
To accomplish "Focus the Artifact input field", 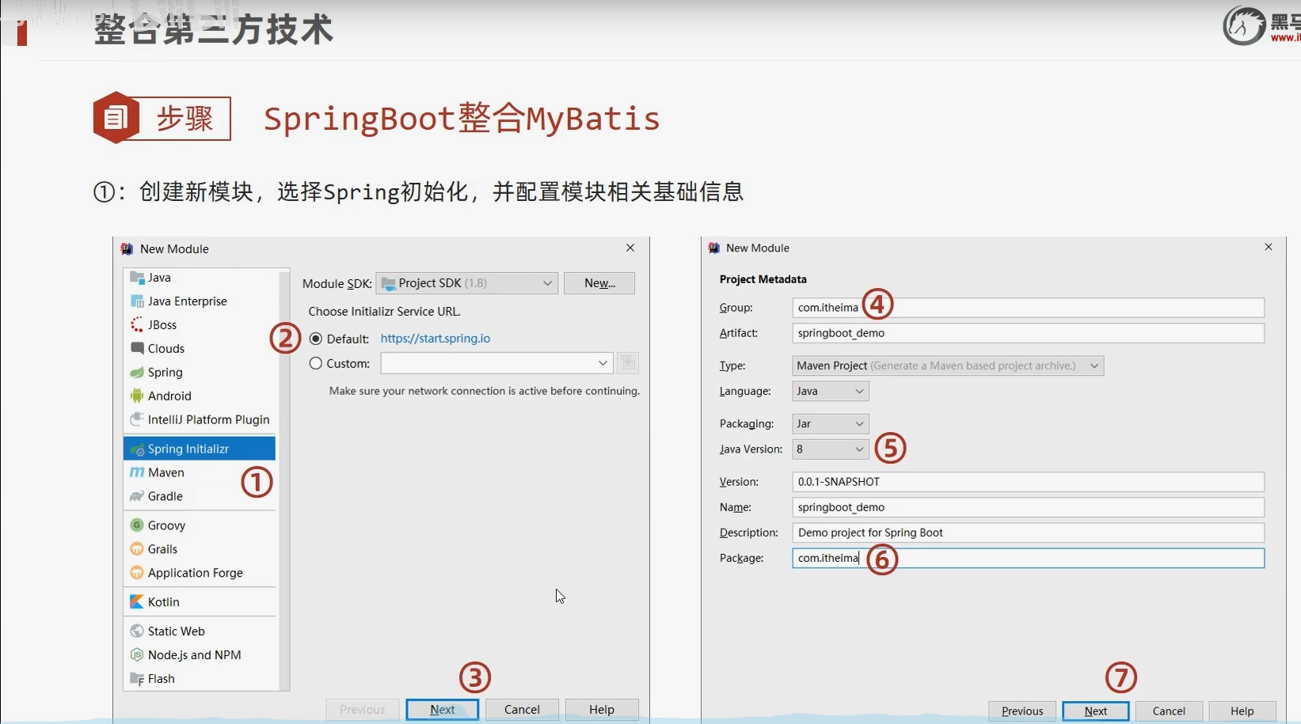I will click(1029, 333).
